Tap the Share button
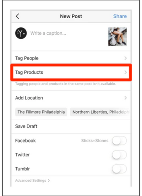Image resolution: width=142 pixels, height=196 pixels. [120, 16]
